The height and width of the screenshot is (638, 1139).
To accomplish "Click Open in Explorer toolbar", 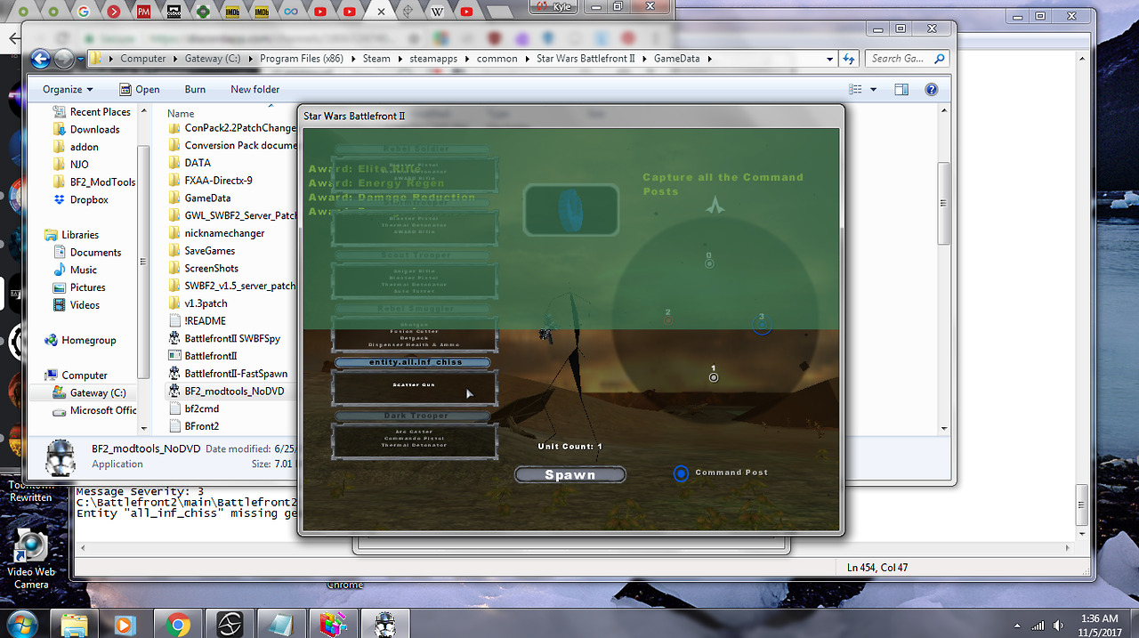I will tap(140, 89).
